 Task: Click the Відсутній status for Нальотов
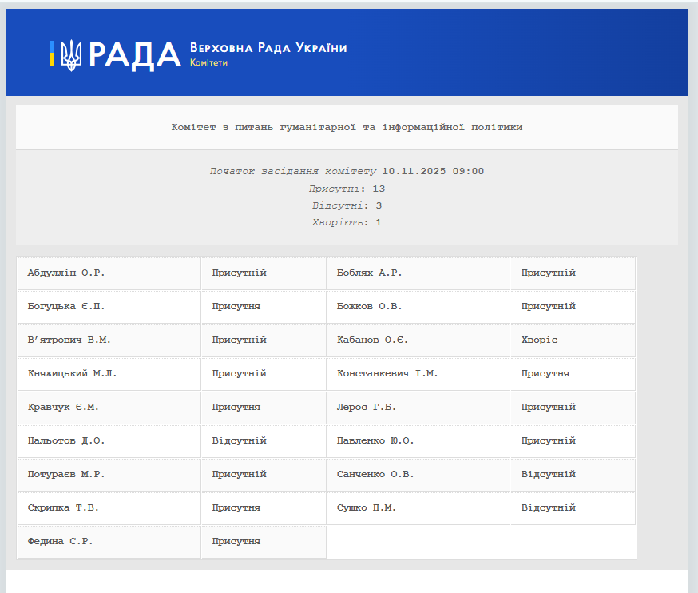(239, 440)
